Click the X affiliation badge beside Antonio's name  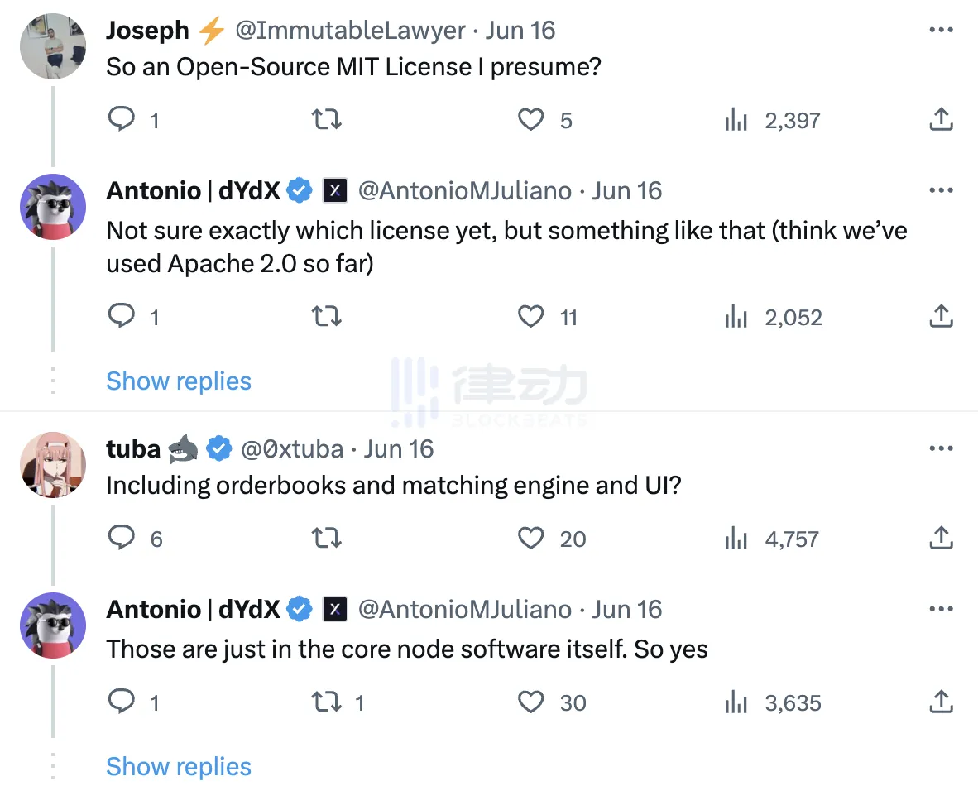coord(334,191)
